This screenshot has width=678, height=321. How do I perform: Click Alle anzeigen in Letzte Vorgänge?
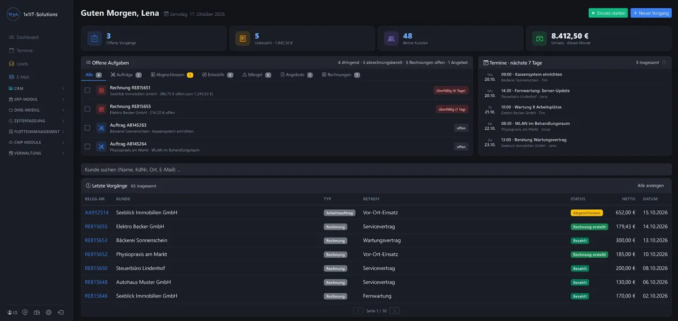click(x=650, y=186)
